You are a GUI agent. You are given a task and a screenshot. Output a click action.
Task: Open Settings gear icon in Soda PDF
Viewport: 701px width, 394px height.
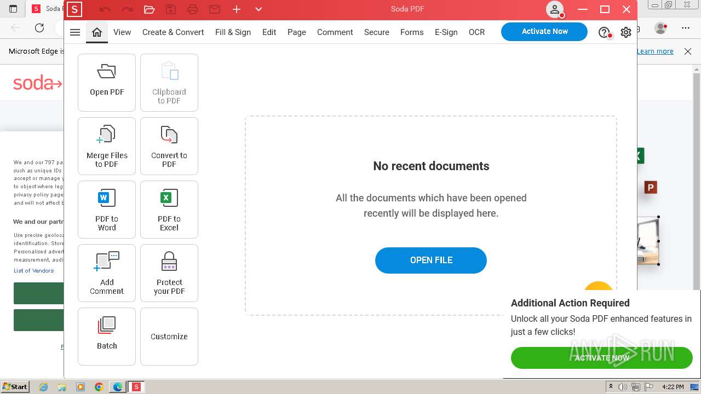626,32
